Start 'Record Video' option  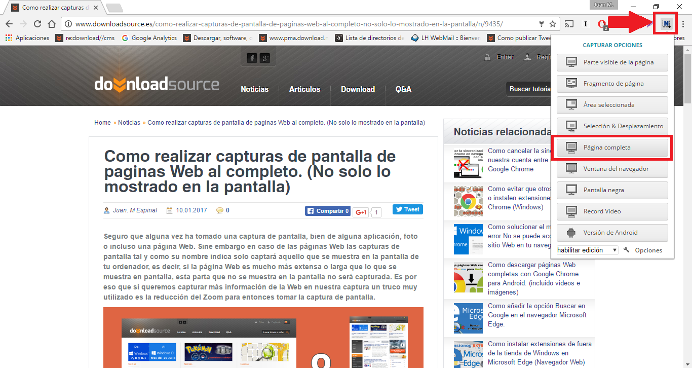click(612, 211)
